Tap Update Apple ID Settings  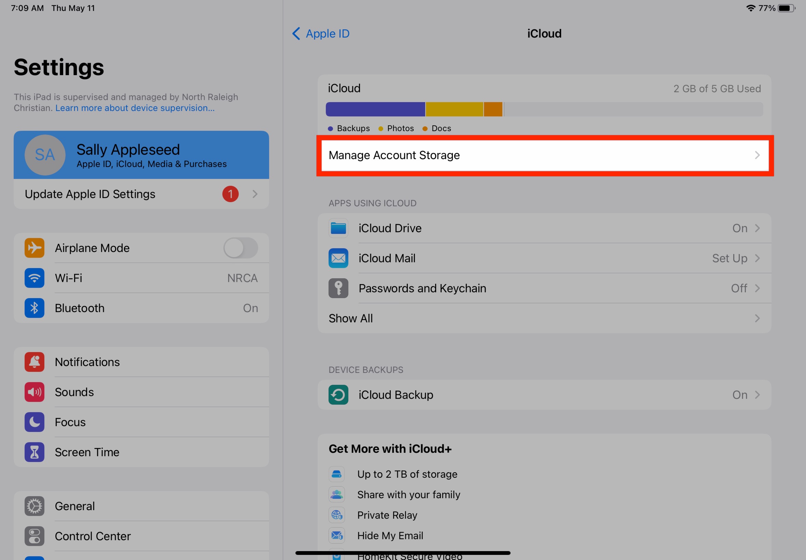[141, 194]
